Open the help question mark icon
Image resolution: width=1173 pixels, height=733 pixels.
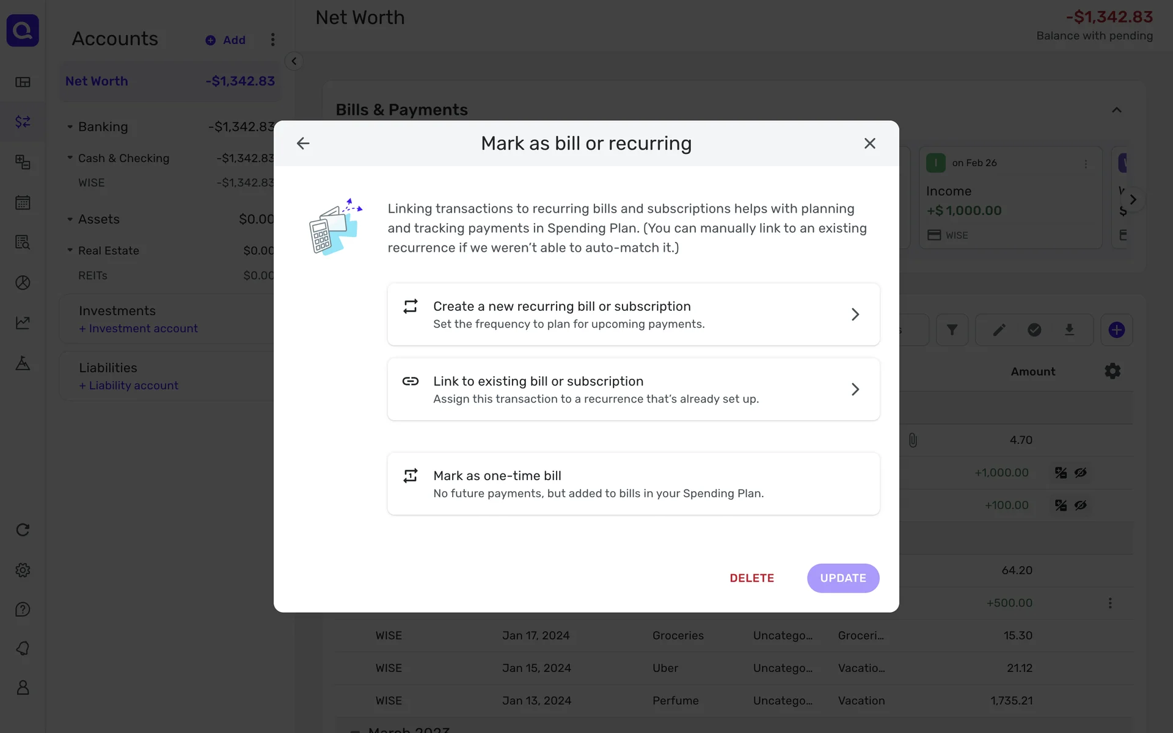point(23,610)
